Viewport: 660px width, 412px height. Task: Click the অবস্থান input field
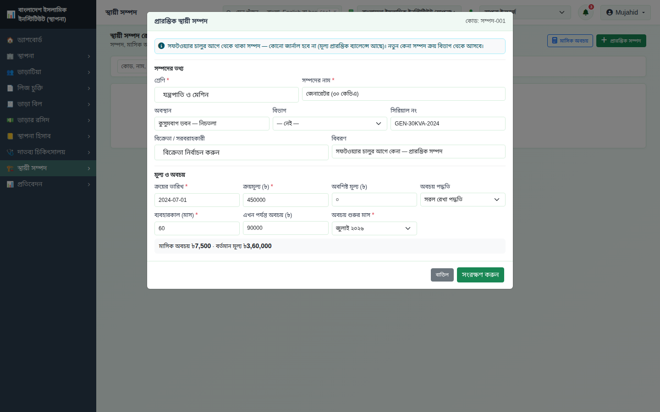pyautogui.click(x=212, y=124)
